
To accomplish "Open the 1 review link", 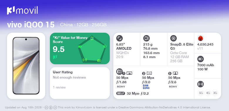I will (59, 87).
